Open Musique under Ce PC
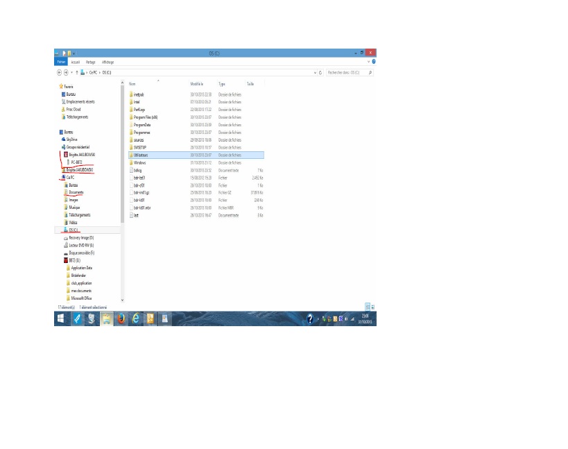Image resolution: width=568 pixels, height=449 pixels. click(x=74, y=207)
